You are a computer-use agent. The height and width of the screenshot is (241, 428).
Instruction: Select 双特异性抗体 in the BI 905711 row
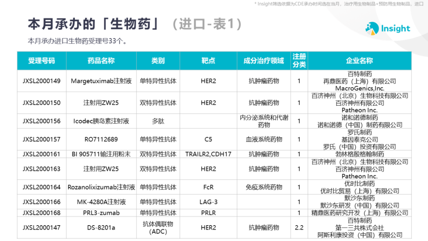(158, 154)
